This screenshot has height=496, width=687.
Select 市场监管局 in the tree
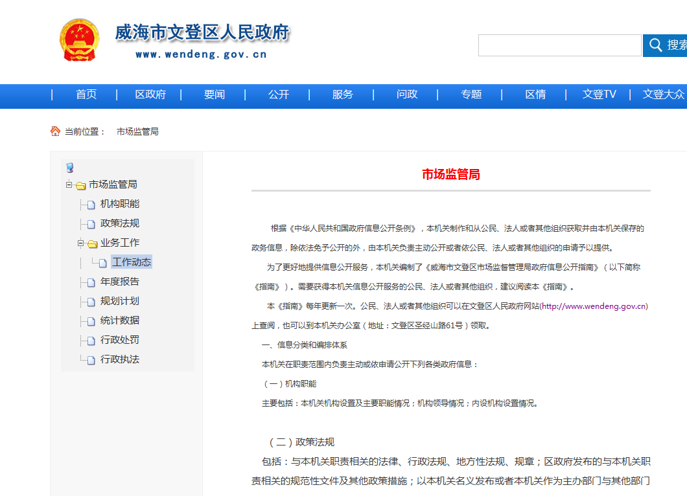pyautogui.click(x=113, y=185)
